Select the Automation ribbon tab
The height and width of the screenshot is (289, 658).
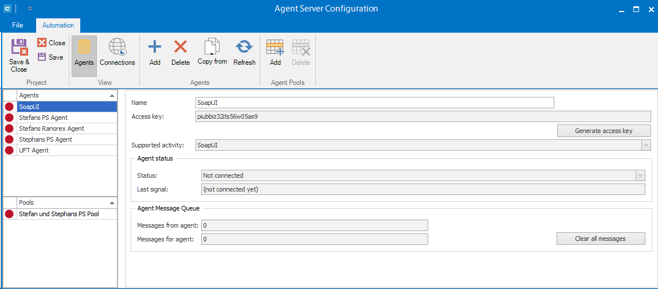click(58, 25)
